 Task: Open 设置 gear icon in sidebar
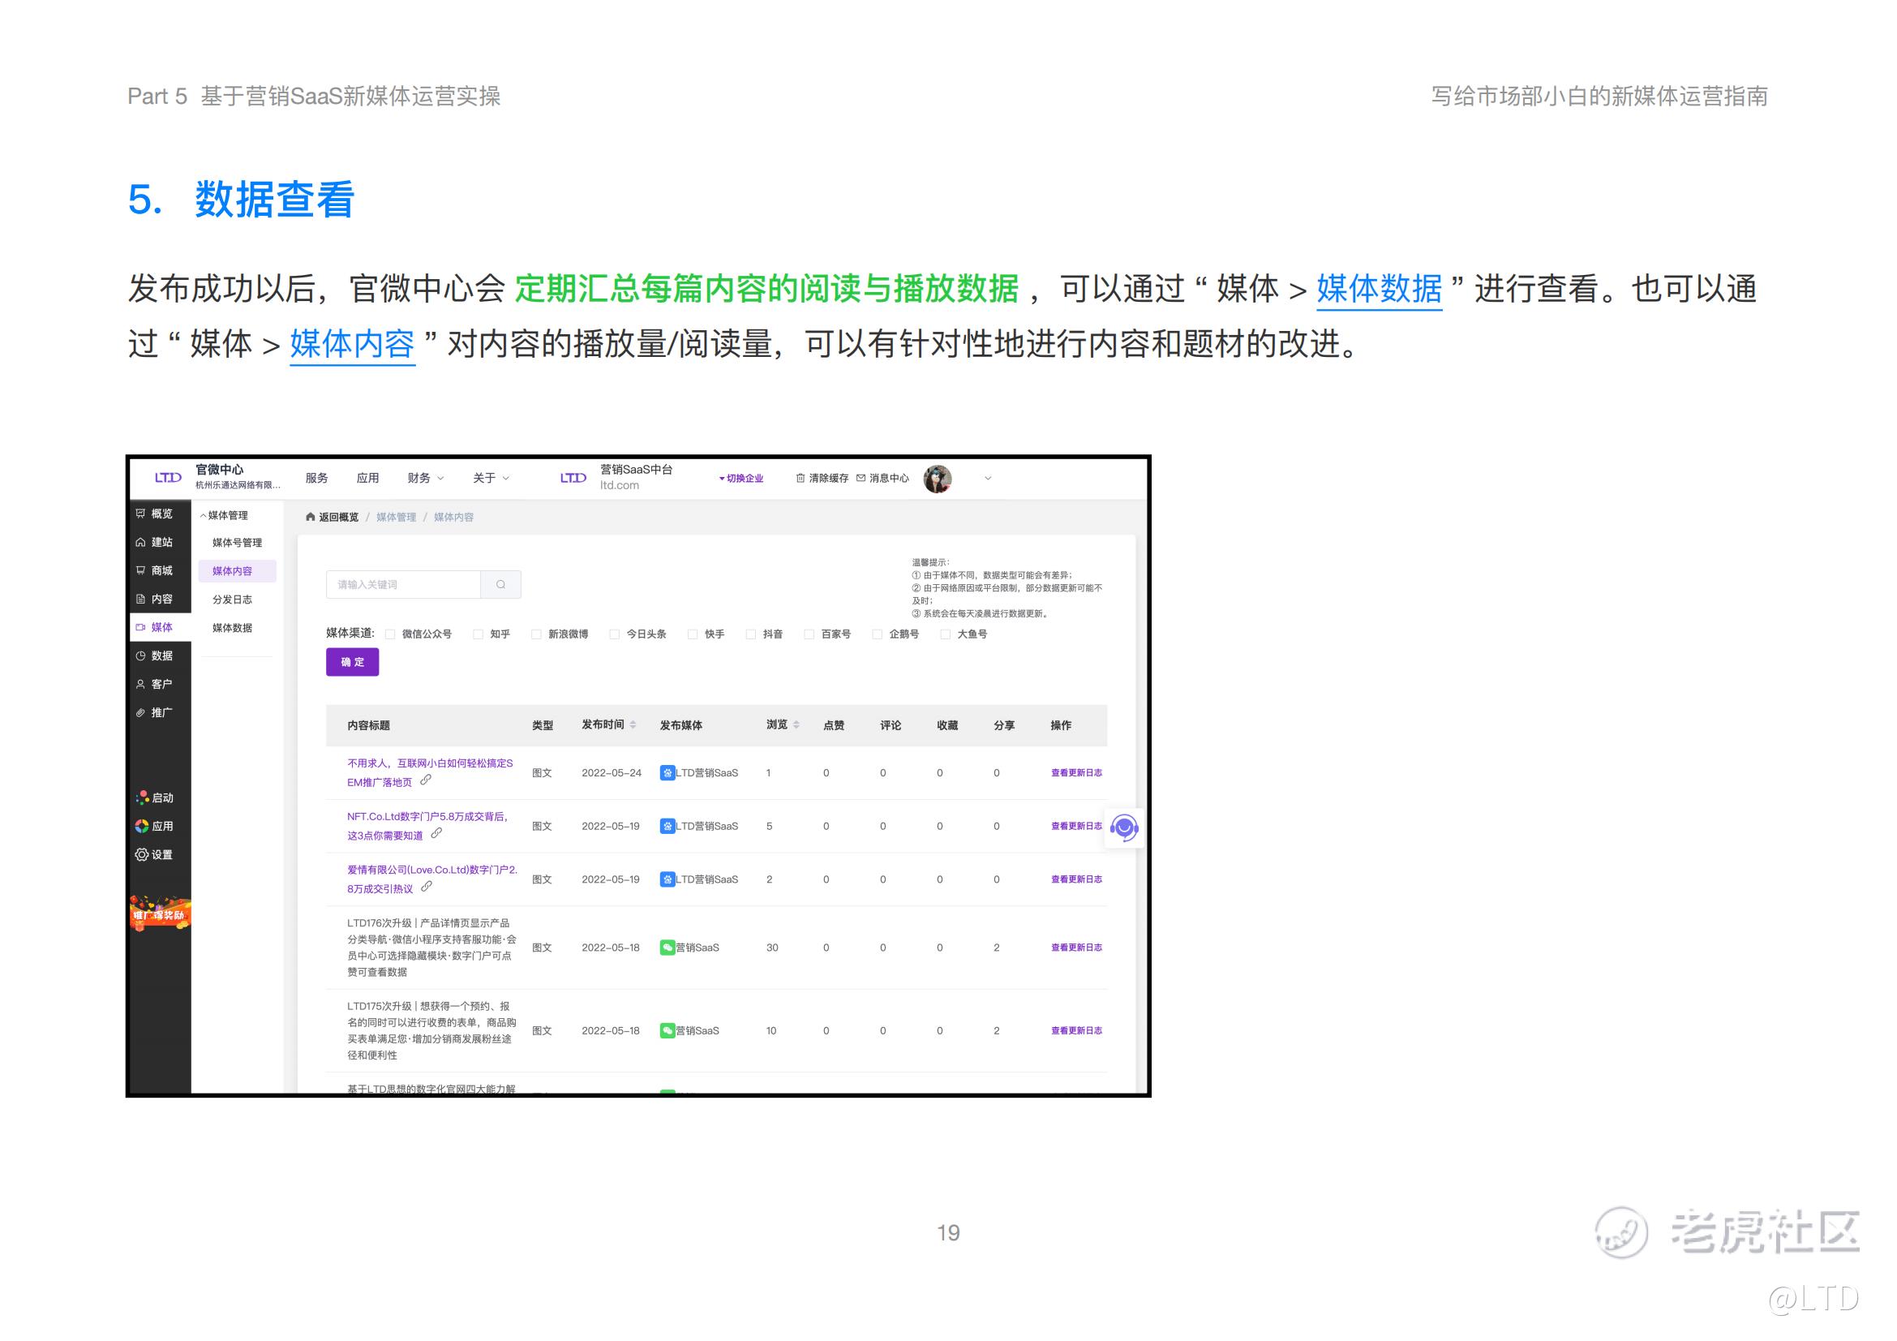142,854
